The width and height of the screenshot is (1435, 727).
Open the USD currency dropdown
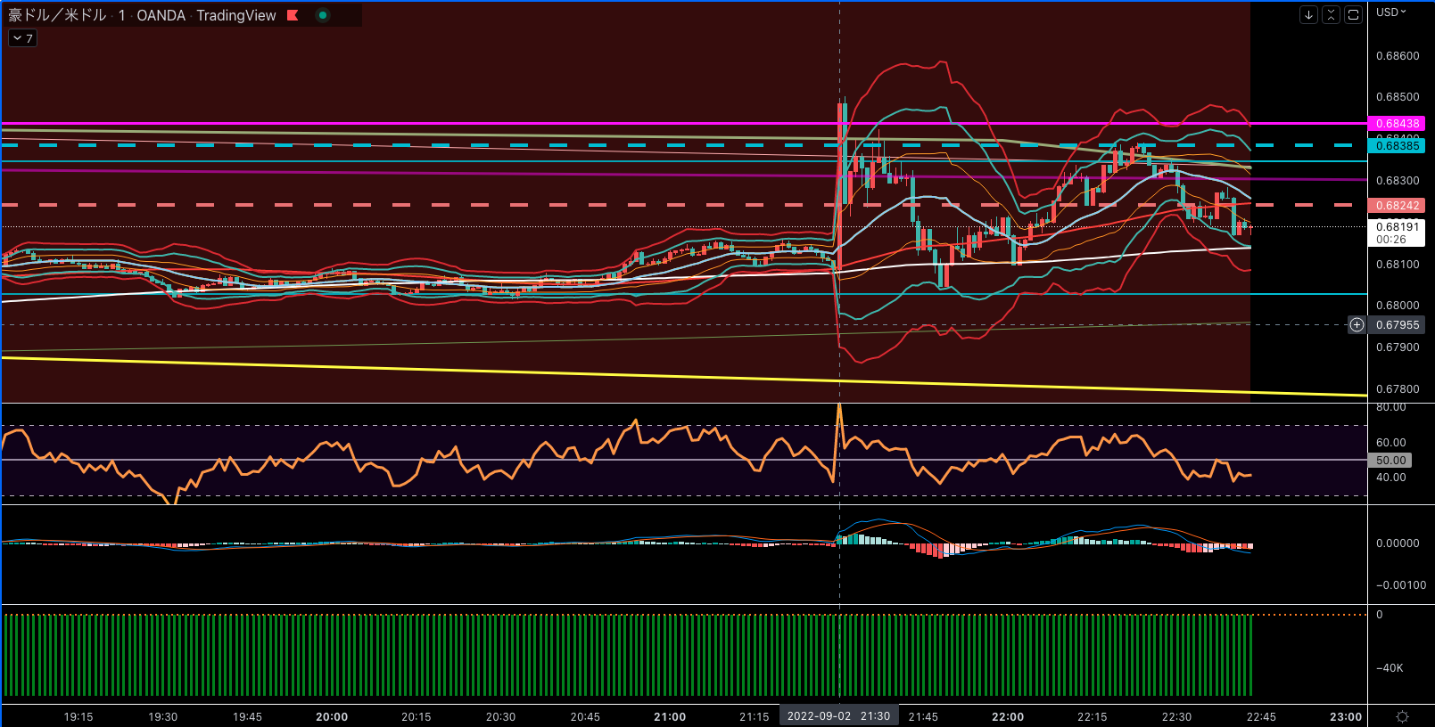point(1390,12)
